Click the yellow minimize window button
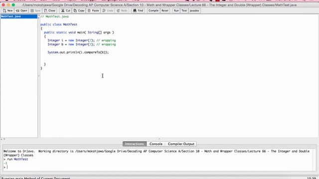 click(x=8, y=4)
